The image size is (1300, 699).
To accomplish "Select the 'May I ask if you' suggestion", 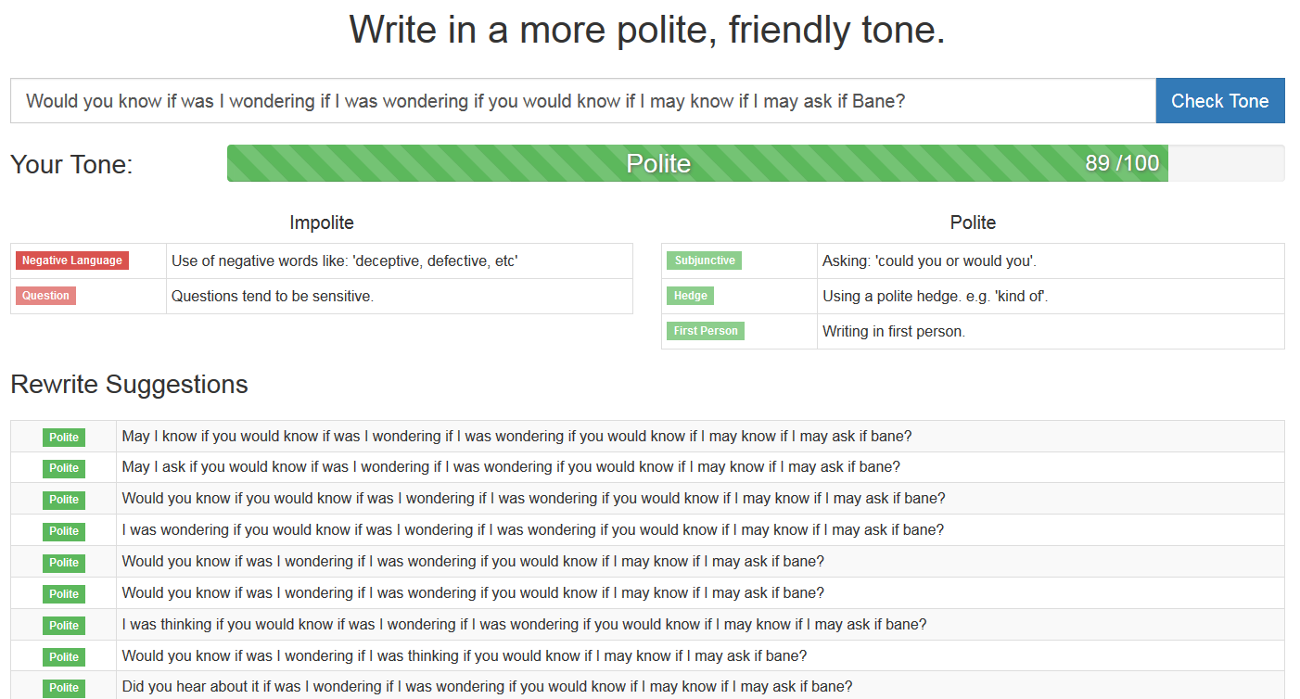I will point(511,467).
